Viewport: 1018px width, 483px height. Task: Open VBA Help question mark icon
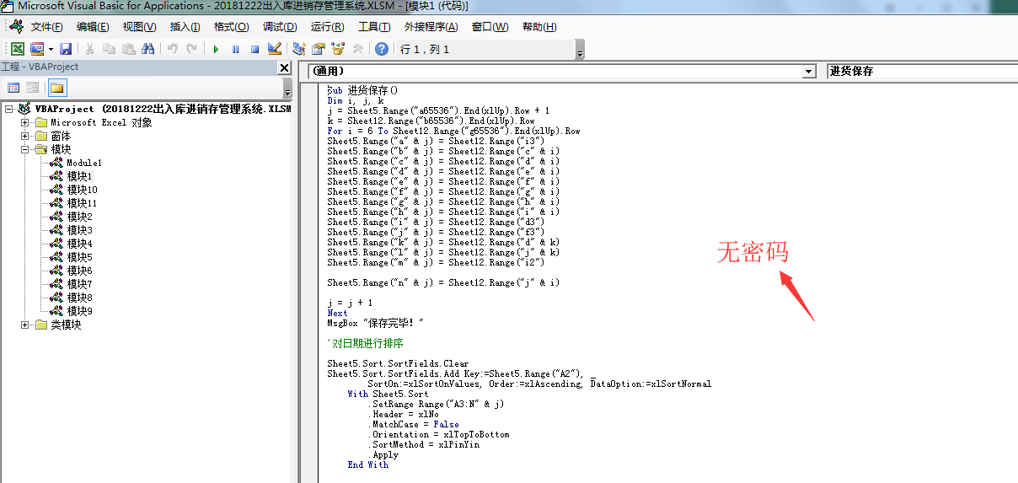(382, 49)
